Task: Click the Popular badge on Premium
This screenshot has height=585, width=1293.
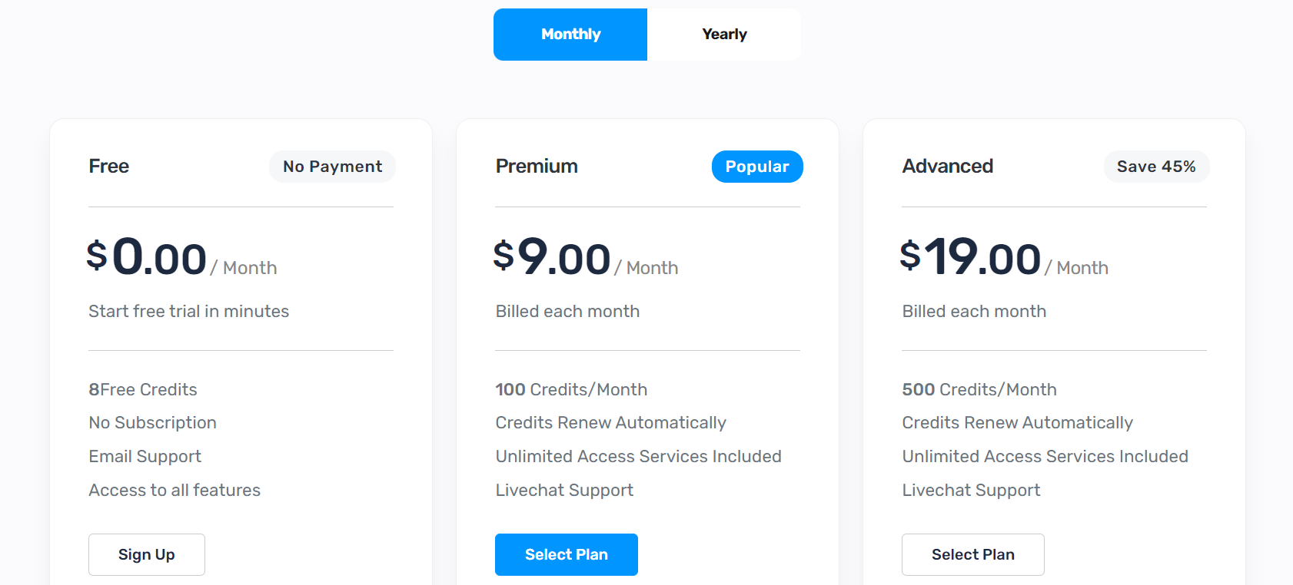Action: [757, 167]
